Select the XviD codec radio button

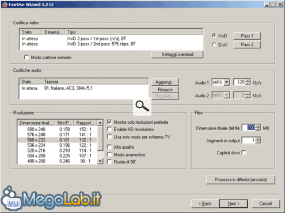(214, 36)
